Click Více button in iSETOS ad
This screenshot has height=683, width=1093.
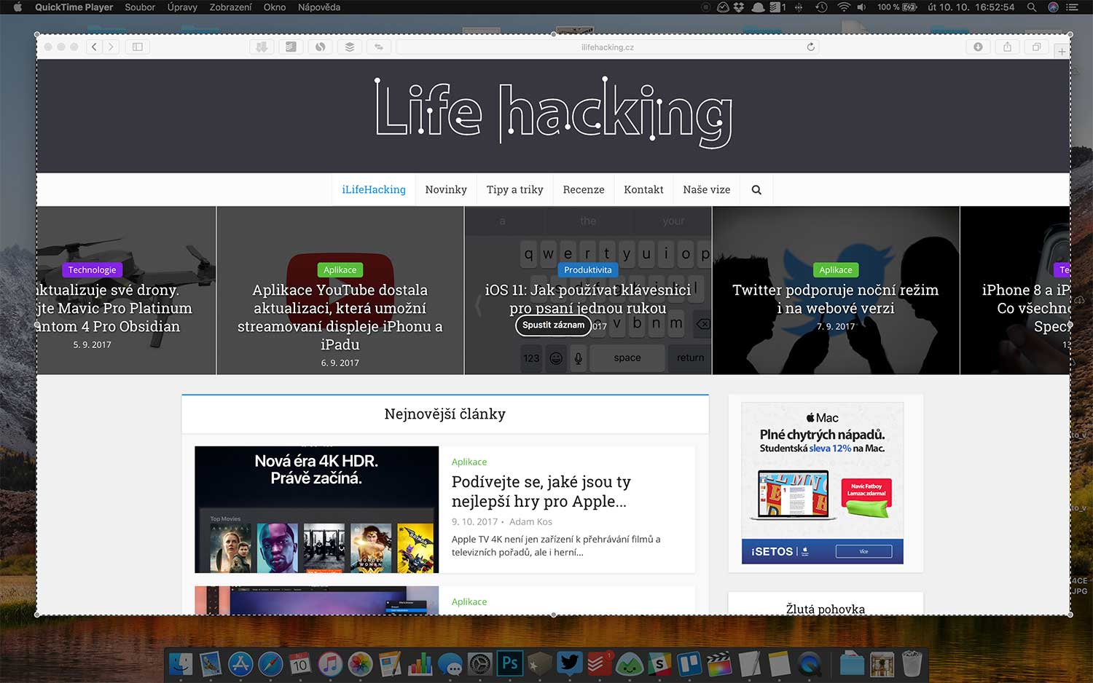coord(863,551)
